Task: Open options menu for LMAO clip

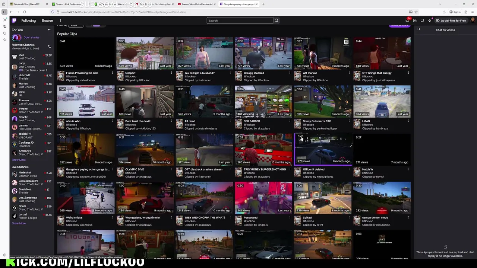Action: pyautogui.click(x=408, y=121)
